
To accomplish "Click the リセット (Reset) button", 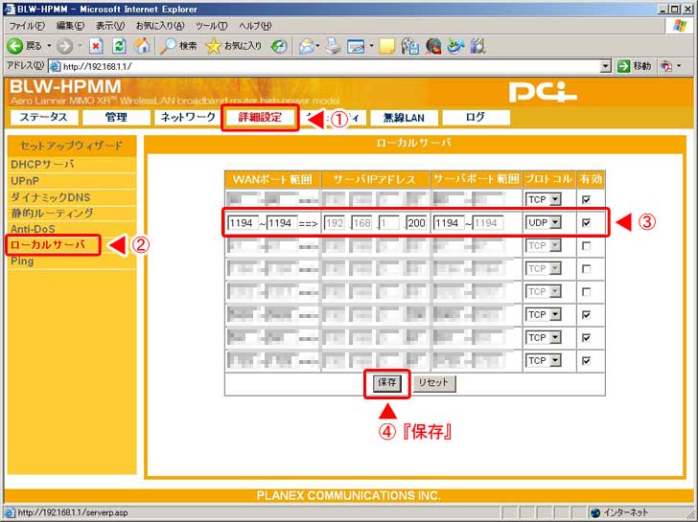I will click(x=434, y=383).
